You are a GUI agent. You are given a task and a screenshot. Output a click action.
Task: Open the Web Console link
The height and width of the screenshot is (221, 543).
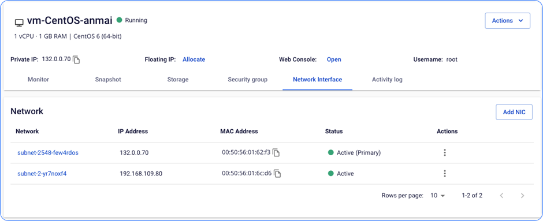coord(334,59)
